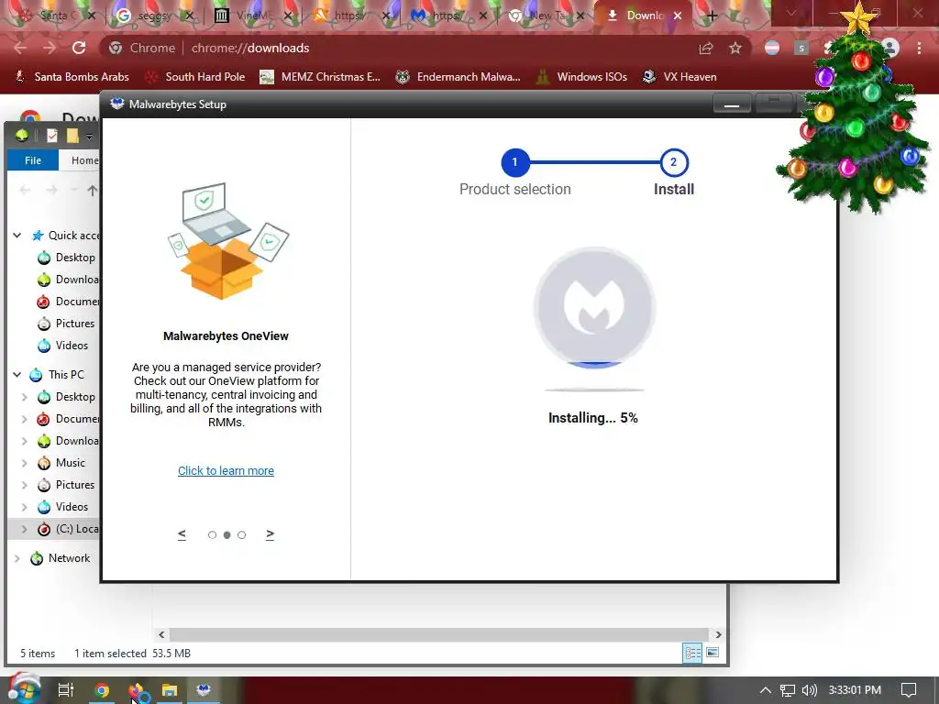The width and height of the screenshot is (939, 704).
Task: Open the File tab in File Explorer
Action: [33, 160]
